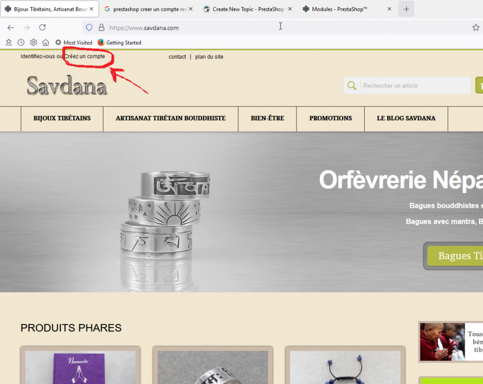This screenshot has width=483, height=384.
Task: Click the Orfèvrerie Népa… banner heading
Action: [x=401, y=180]
